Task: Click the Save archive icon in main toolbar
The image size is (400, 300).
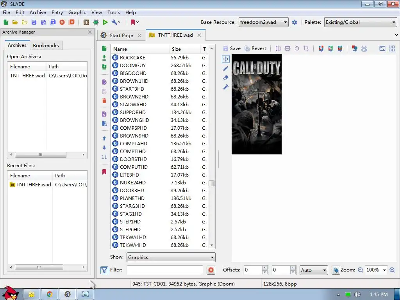Action: coord(34,22)
